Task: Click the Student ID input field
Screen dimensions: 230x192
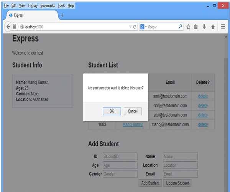Action: (x=120, y=156)
